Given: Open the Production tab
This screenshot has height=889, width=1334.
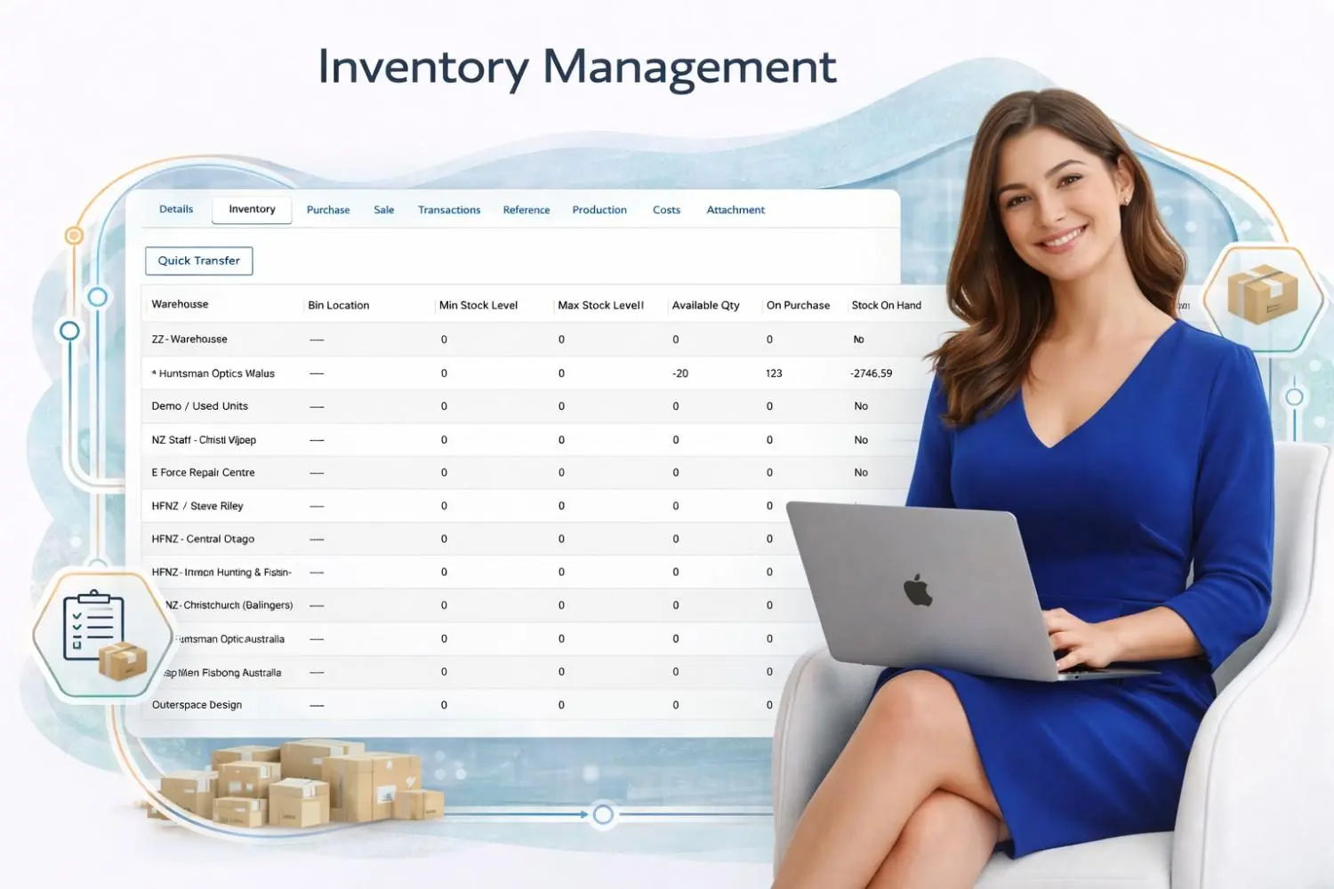Looking at the screenshot, I should 599,209.
